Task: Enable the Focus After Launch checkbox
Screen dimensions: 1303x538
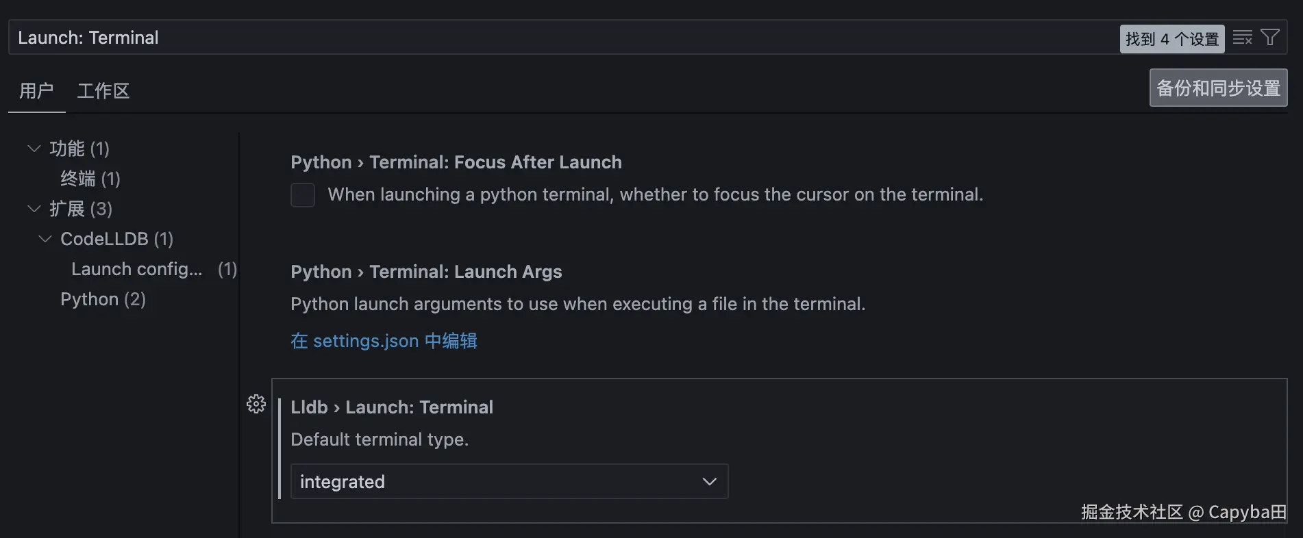Action: coord(303,195)
